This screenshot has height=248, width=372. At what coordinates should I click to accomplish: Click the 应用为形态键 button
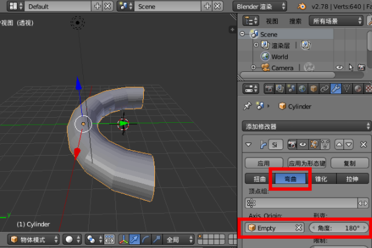(307, 163)
